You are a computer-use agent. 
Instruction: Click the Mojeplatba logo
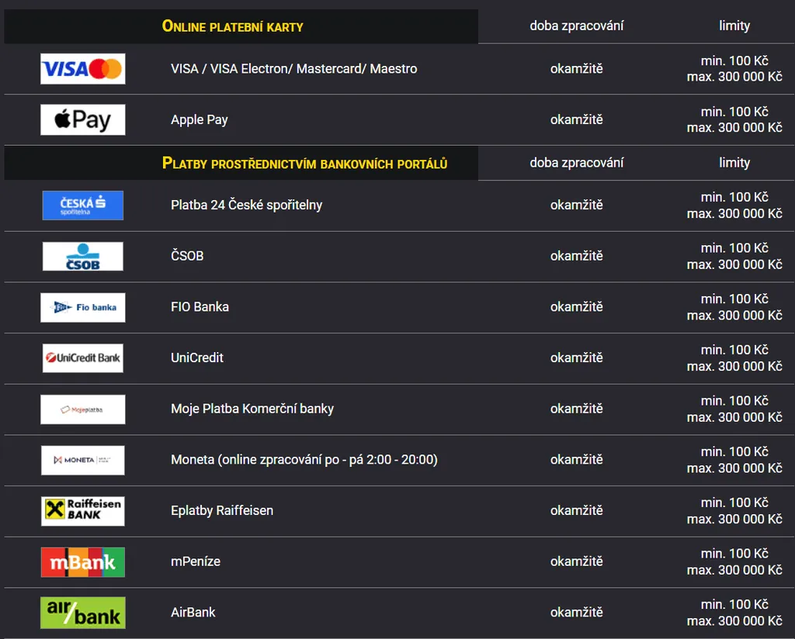[x=82, y=409]
